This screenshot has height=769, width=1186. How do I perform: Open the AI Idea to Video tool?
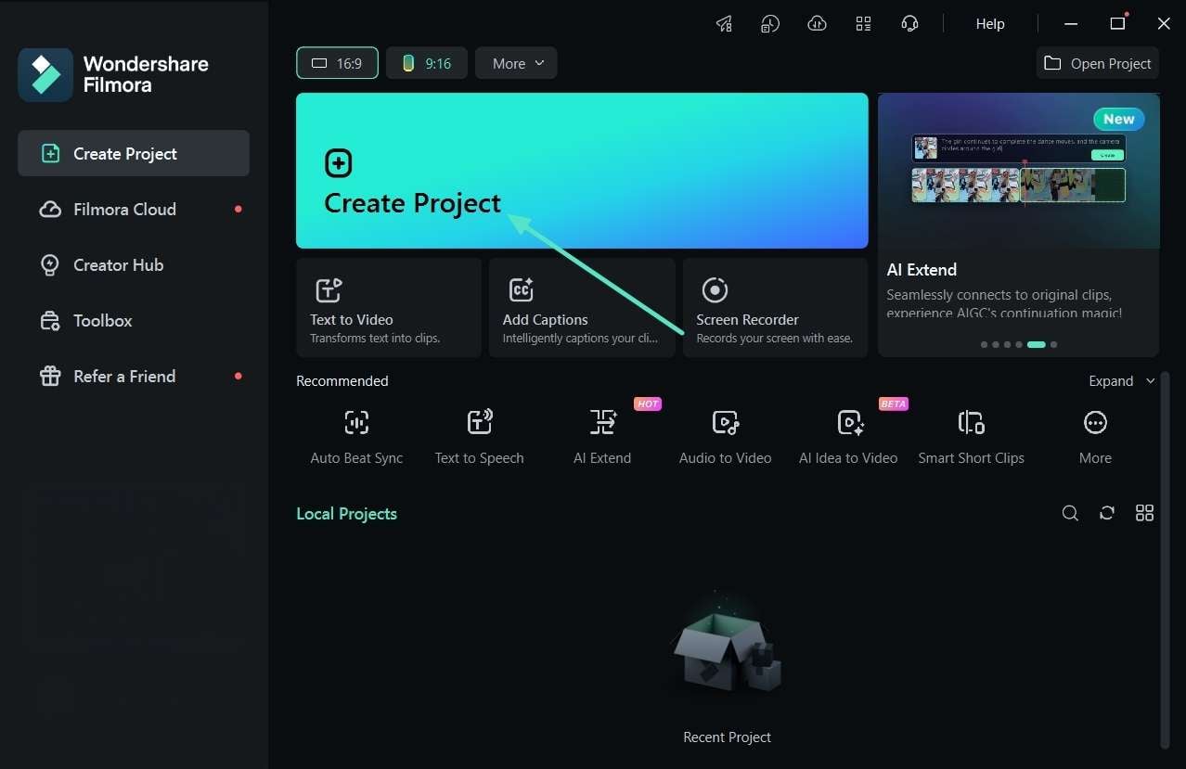(848, 436)
